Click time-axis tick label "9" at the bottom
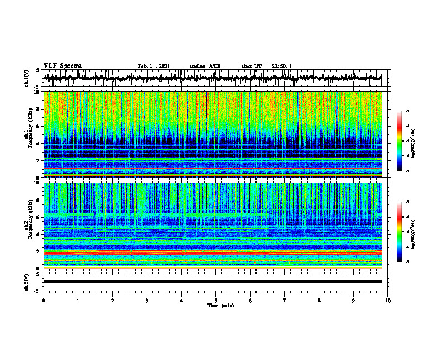 click(353, 301)
